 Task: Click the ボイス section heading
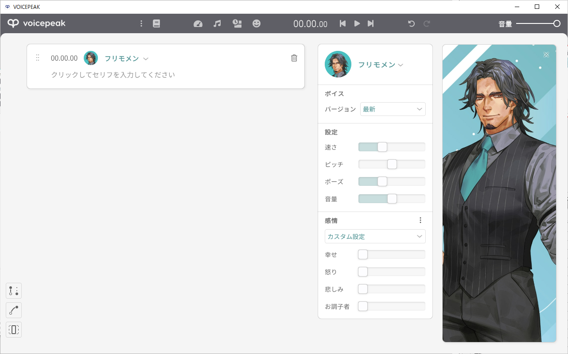point(335,94)
